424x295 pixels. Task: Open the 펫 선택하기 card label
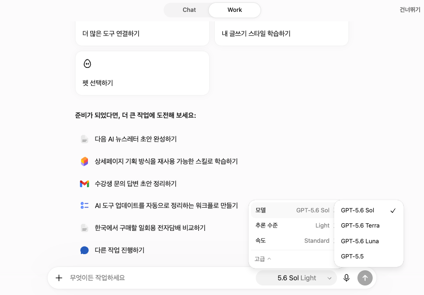97,83
